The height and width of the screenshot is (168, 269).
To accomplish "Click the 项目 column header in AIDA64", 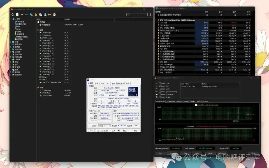I will pos(50,19).
